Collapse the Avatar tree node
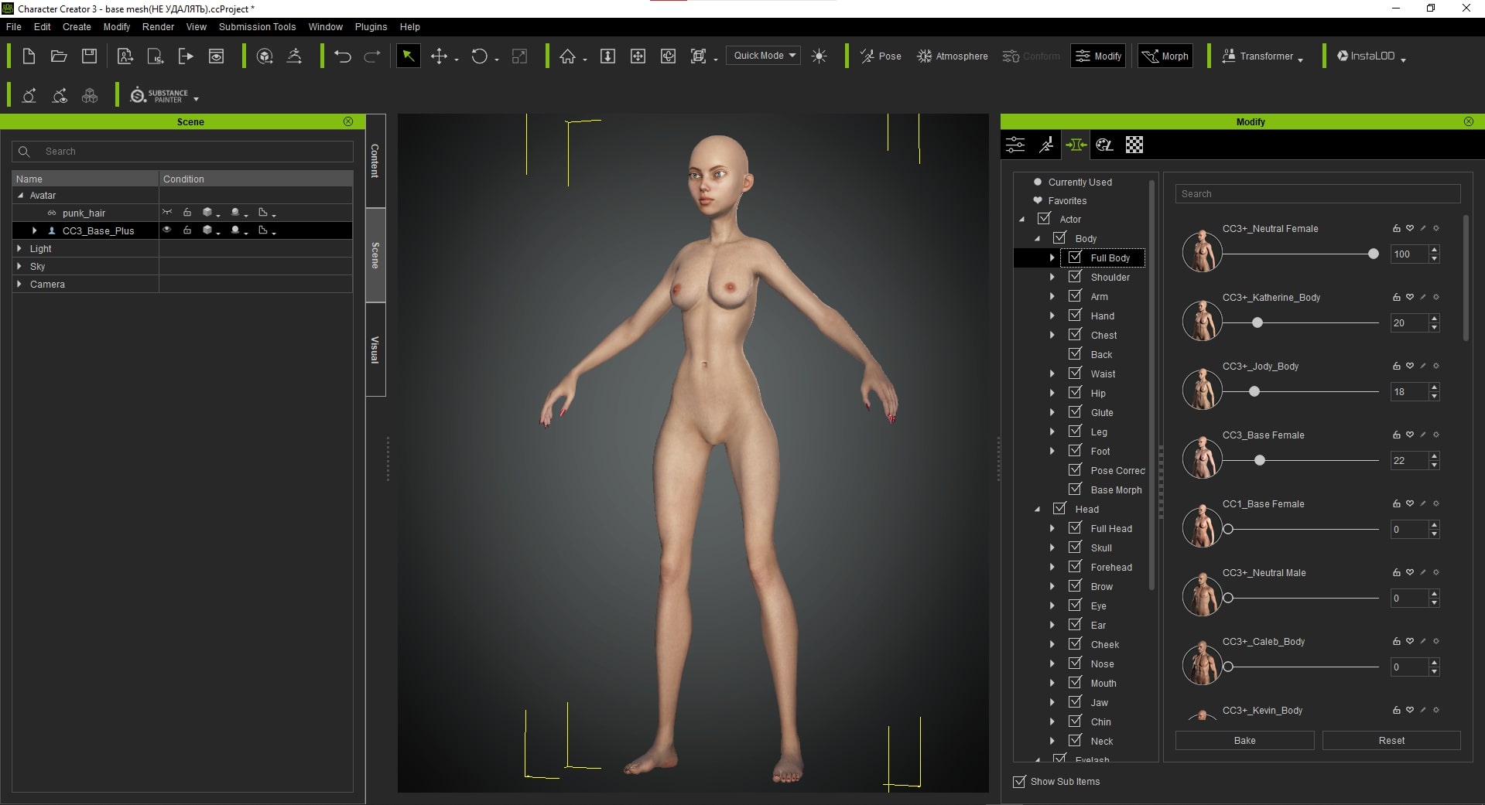This screenshot has width=1485, height=805. [20, 196]
